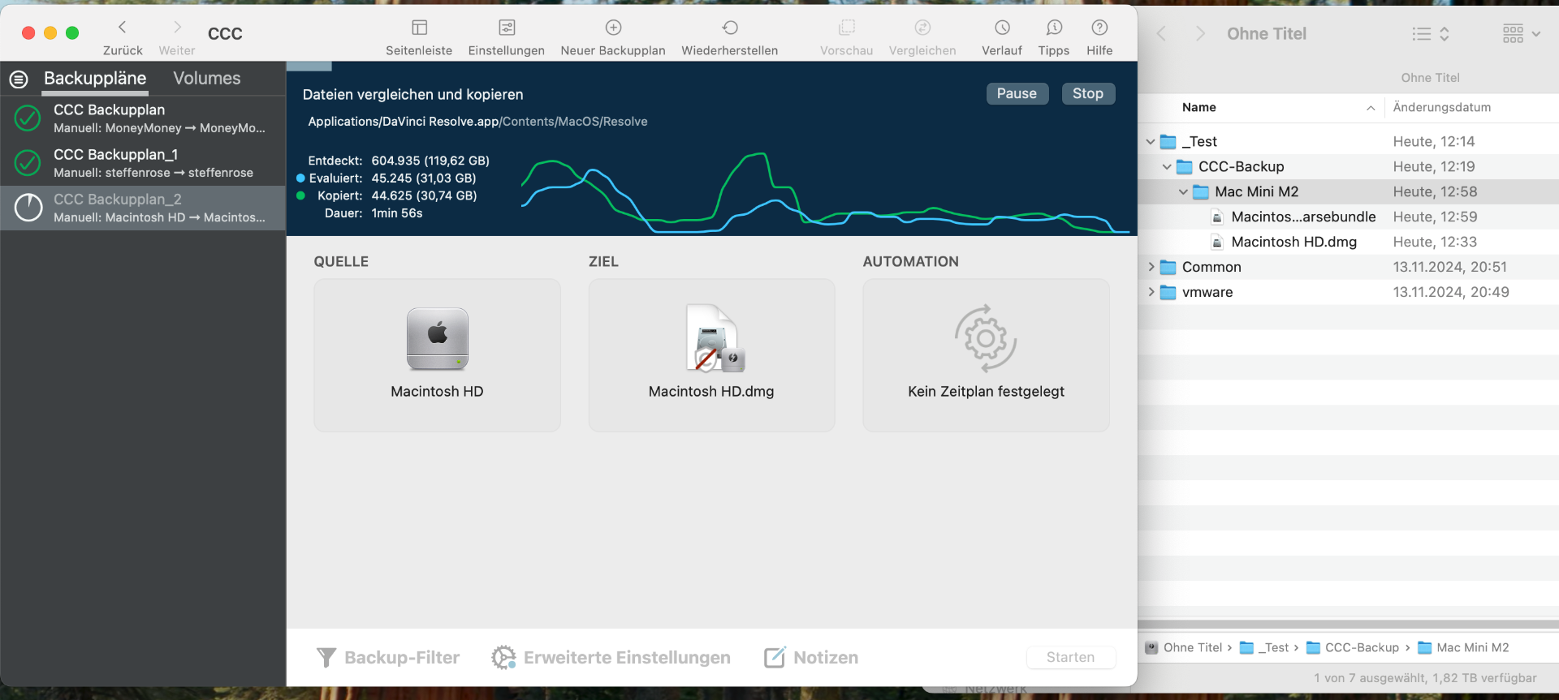Viewport: 1559px width, 700px height.
Task: Open the Einstellungen settings icon
Action: click(507, 28)
